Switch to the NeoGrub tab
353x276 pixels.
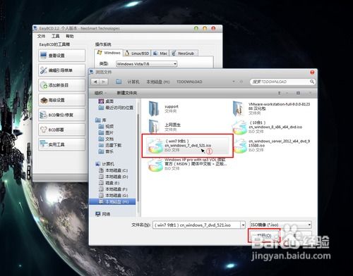click(184, 54)
